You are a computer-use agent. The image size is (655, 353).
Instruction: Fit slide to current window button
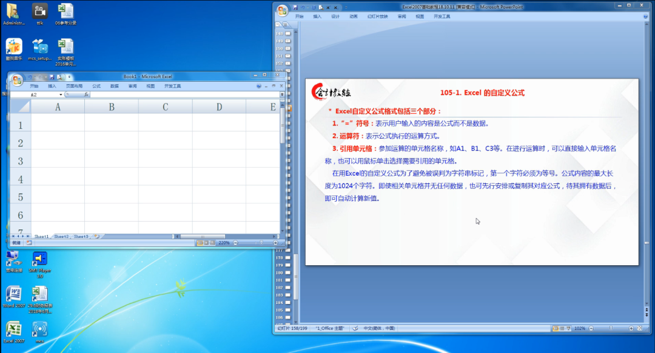(640, 328)
